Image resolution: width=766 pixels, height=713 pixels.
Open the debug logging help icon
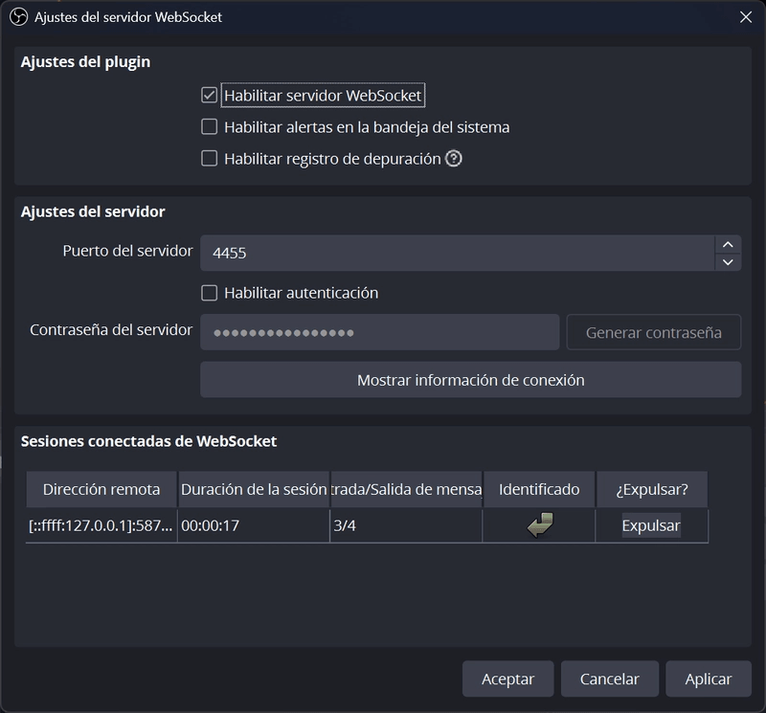coord(453,159)
